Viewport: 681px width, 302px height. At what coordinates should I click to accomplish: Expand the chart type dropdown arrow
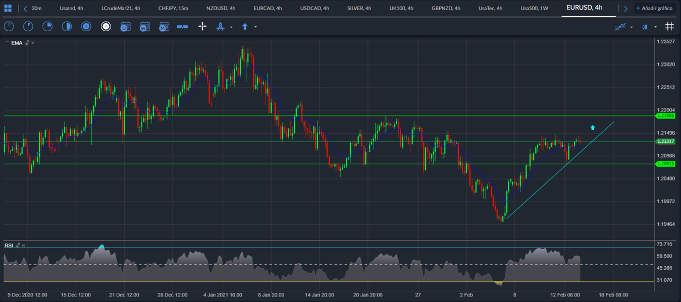[655, 27]
